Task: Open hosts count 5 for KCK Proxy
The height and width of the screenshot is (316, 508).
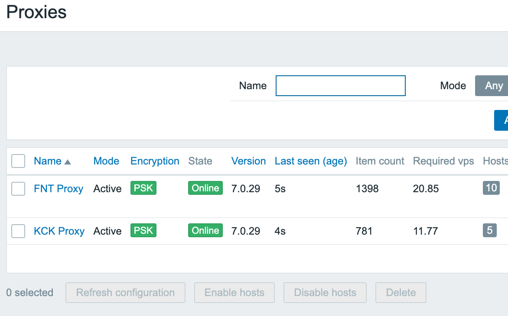Action: (x=489, y=230)
